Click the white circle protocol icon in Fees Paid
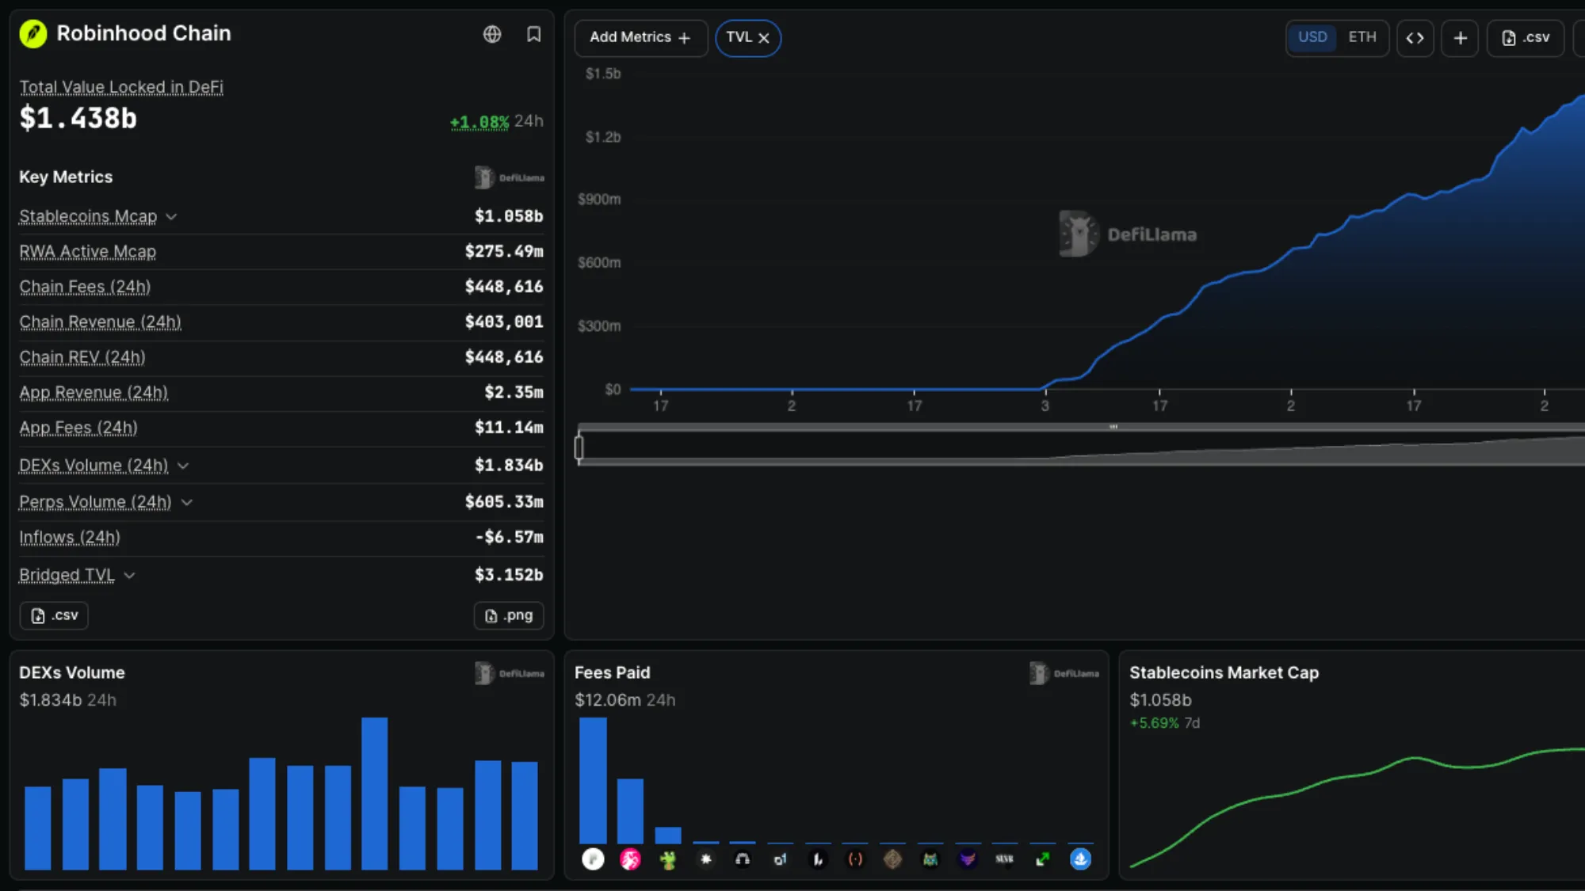The image size is (1585, 891). coord(593,859)
